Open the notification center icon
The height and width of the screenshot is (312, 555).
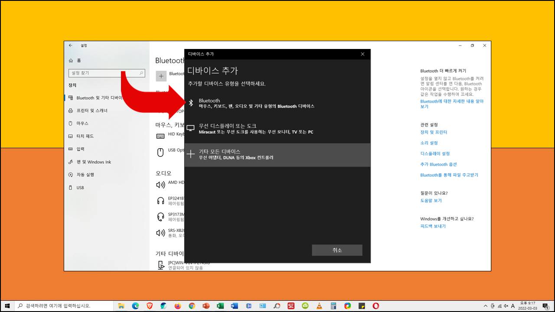(x=545, y=306)
